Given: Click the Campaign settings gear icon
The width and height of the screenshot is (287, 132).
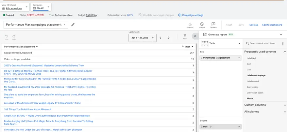Looking at the screenshot, I should pos(180,15).
